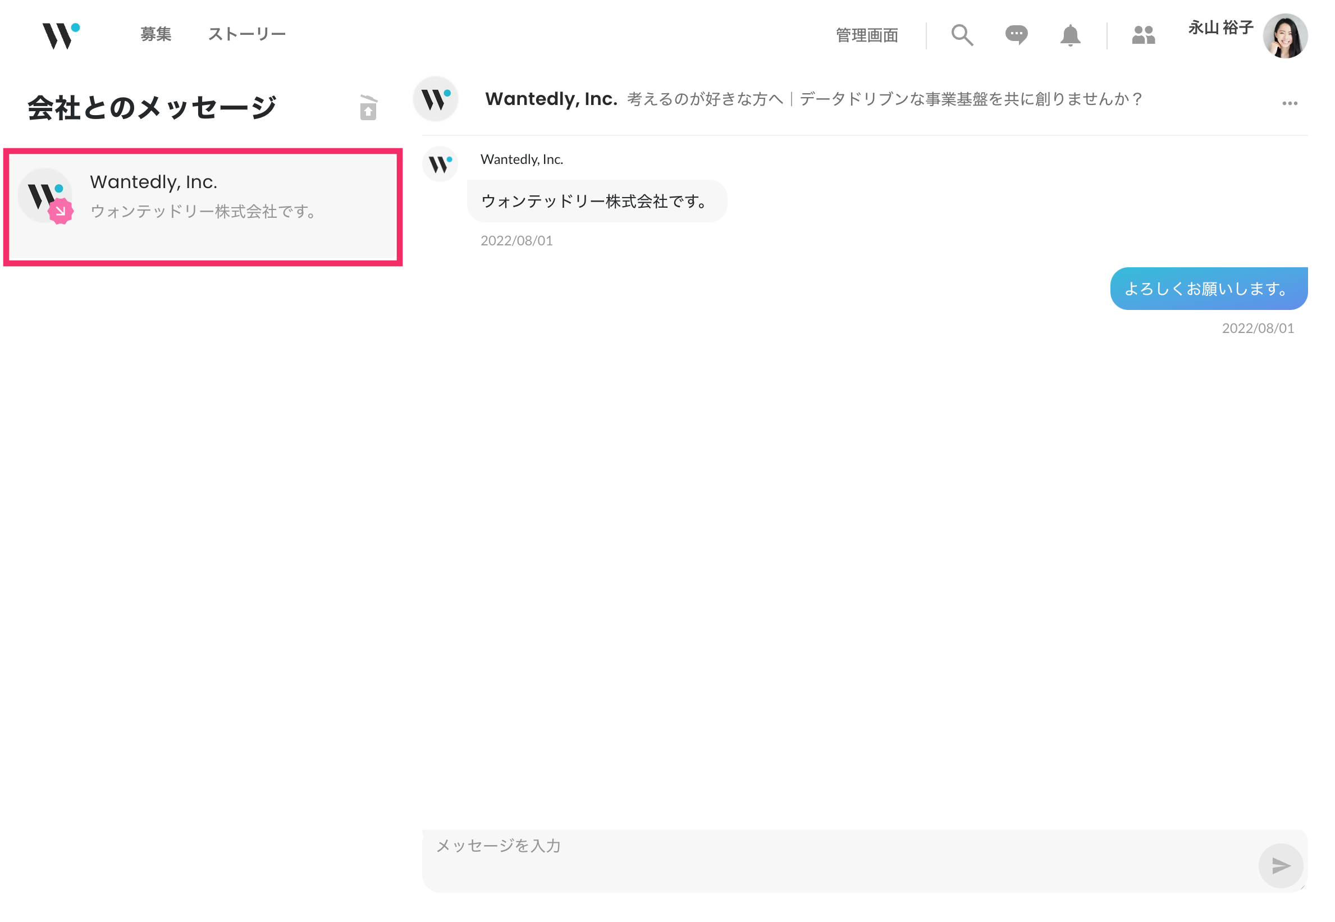The height and width of the screenshot is (922, 1335).
Task: Go to 管理画面
Action: [x=867, y=35]
